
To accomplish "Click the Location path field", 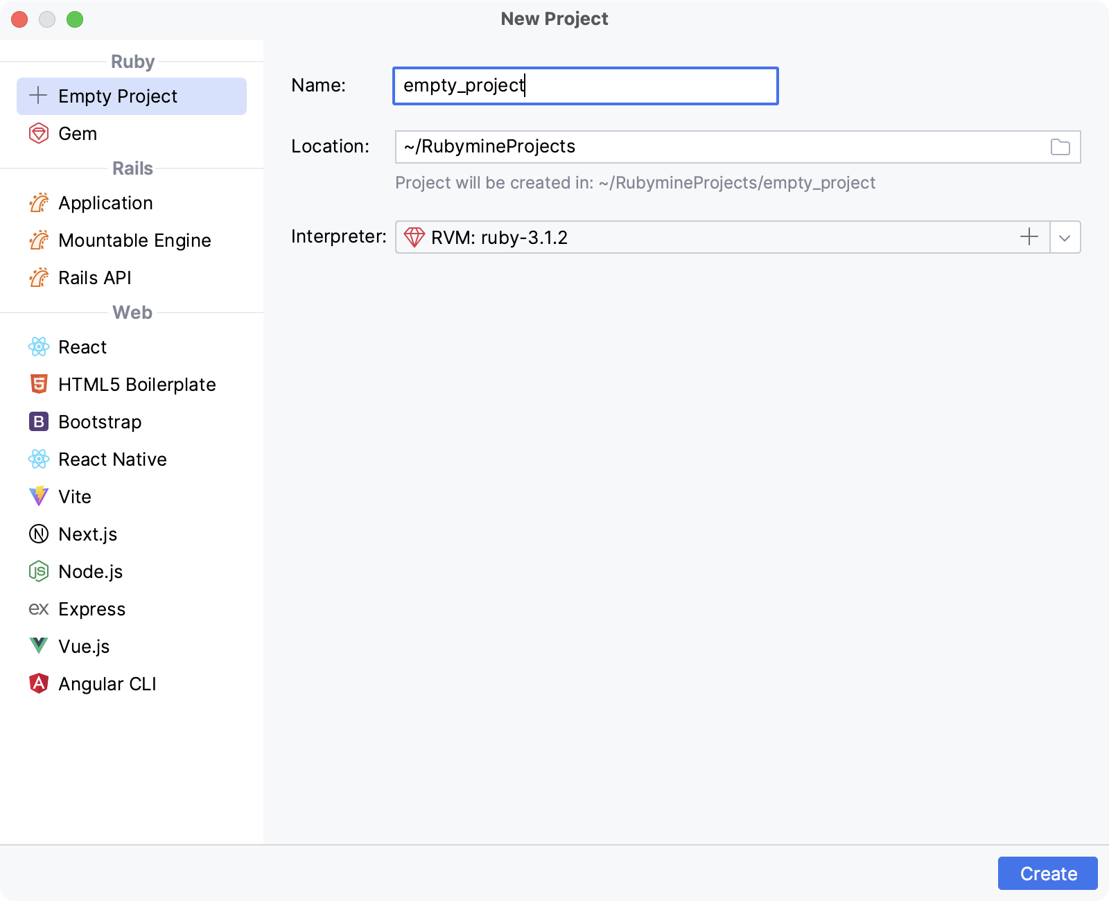I will click(693, 146).
